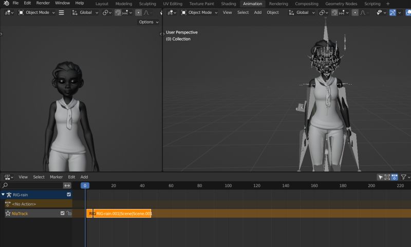The image size is (411, 247).
Task: Switch to the Shading workspace tab
Action: (x=229, y=4)
